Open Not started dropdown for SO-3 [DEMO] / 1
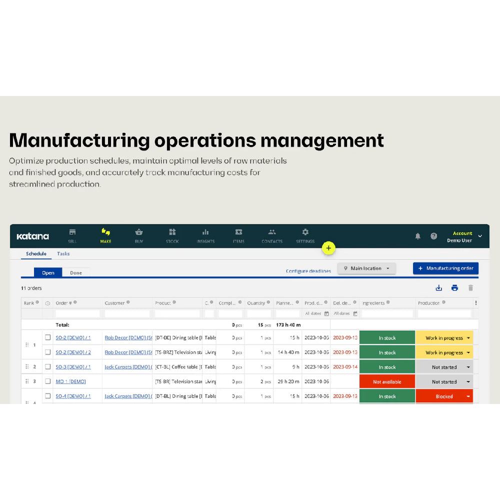Image resolution: width=500 pixels, height=500 pixels. coord(444,367)
